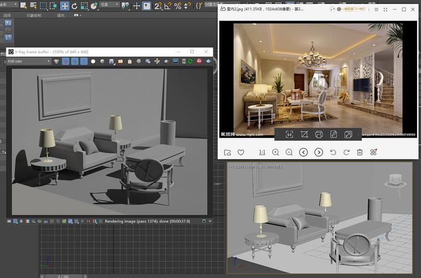
Task: Select the Move transform tool in 3ds Max toolbar
Action: point(65,6)
